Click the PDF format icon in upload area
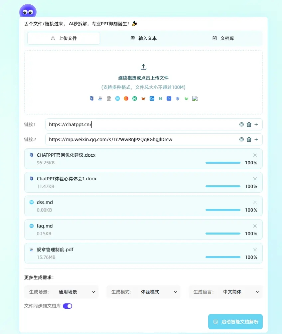The width and height of the screenshot is (282, 334). [x=100, y=98]
